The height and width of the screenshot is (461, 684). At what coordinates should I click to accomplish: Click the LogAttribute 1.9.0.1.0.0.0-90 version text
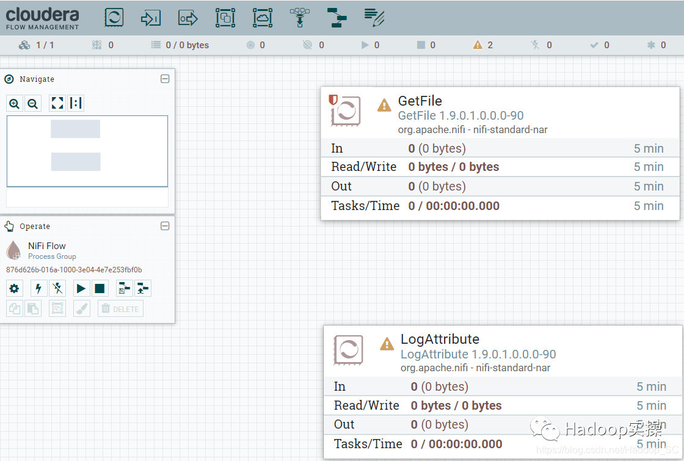point(478,354)
